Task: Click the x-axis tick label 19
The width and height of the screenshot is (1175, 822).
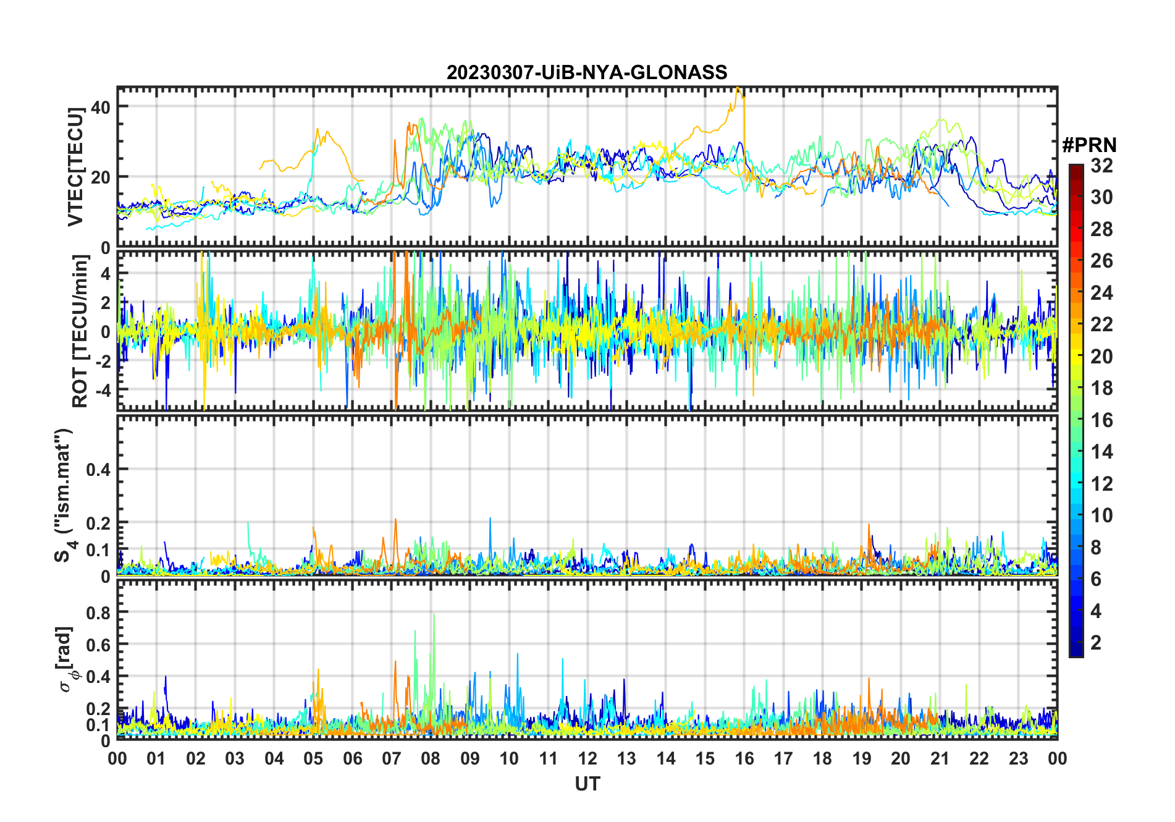Action: coord(861,758)
